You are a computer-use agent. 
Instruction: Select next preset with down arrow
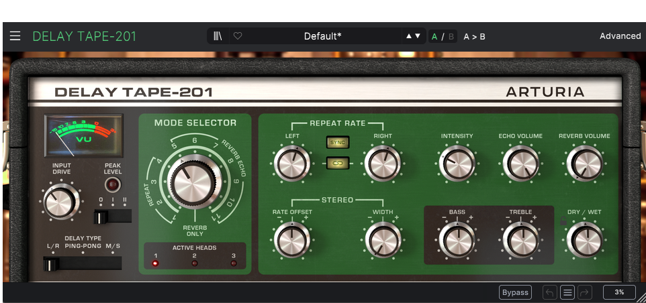(418, 36)
